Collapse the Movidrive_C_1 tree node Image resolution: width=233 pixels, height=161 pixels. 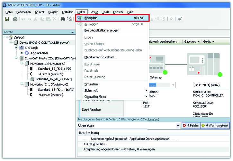(x=22, y=84)
